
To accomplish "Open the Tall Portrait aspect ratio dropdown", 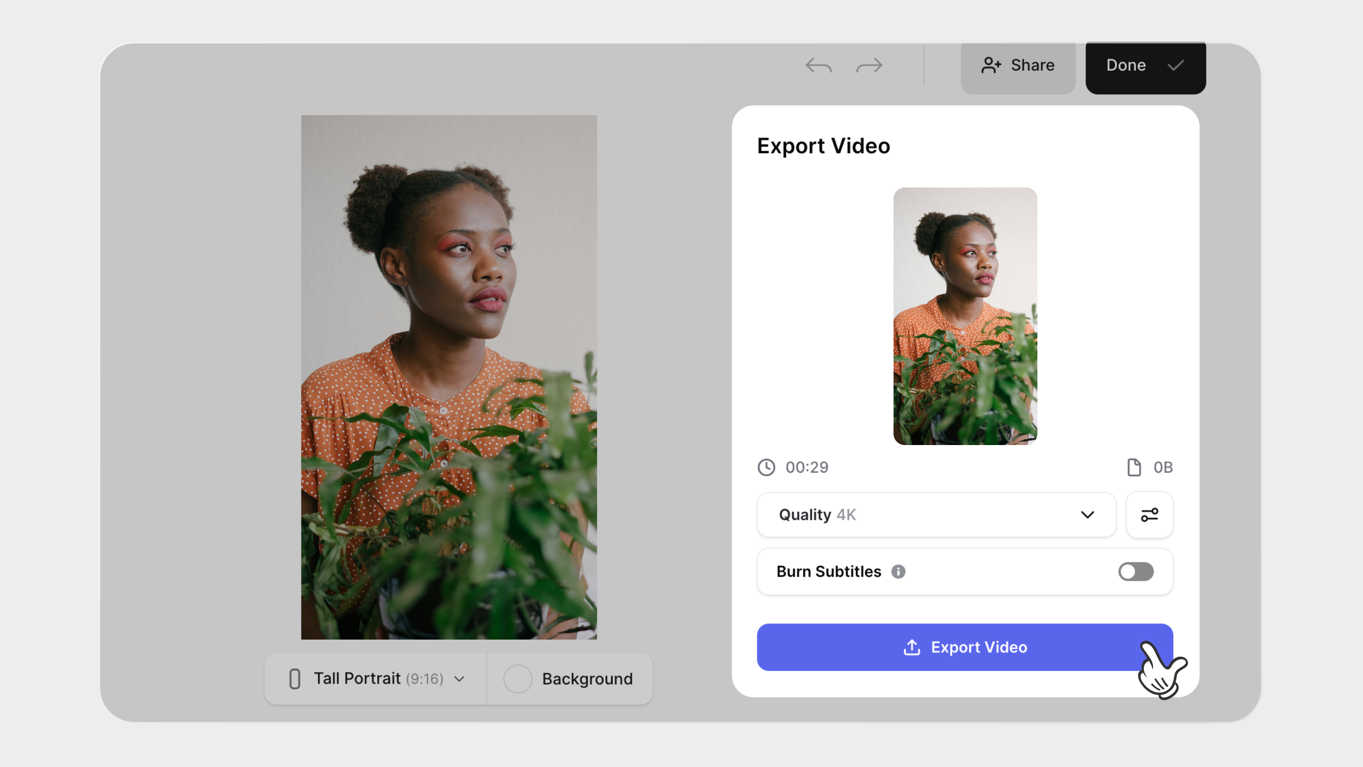I will coord(376,678).
